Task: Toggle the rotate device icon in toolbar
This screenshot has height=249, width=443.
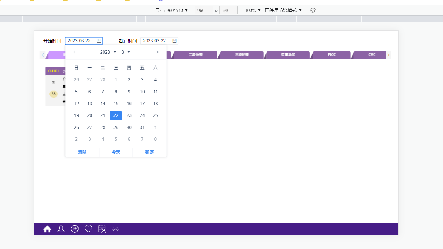Action: click(x=313, y=11)
